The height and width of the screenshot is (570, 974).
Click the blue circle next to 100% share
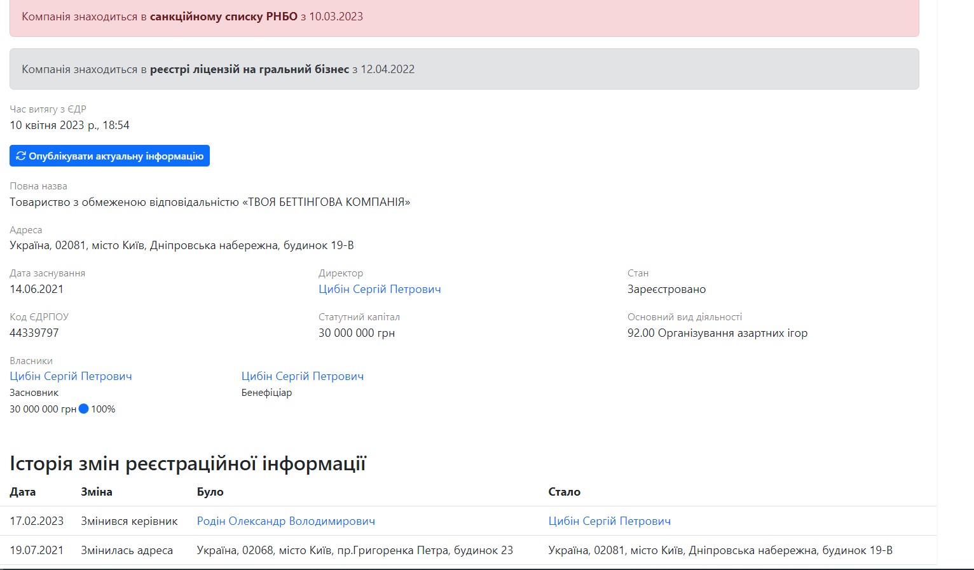(83, 409)
